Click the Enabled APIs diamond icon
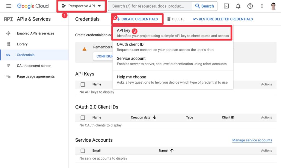 8,33
